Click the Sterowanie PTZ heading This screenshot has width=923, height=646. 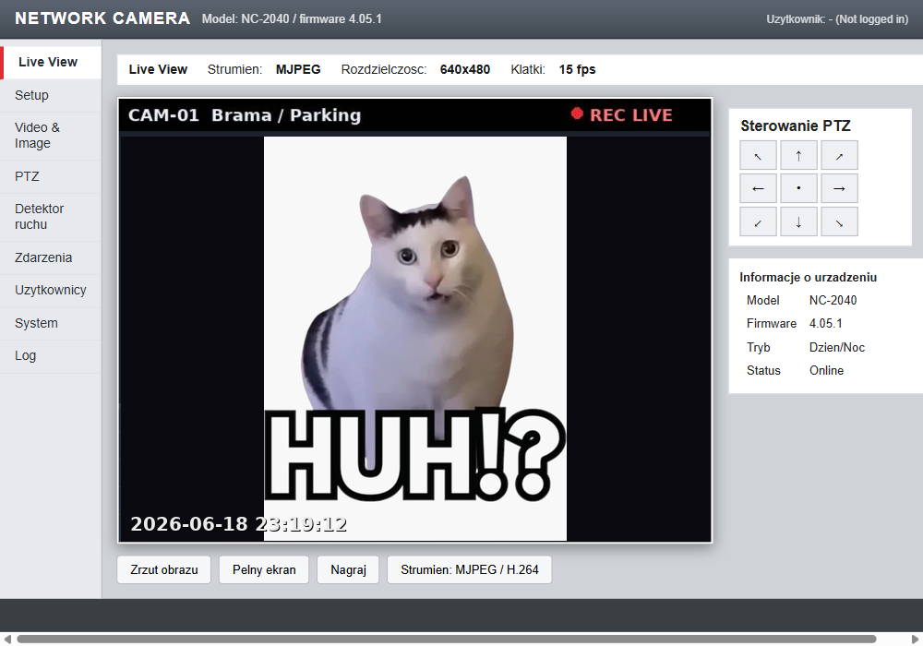tap(796, 126)
